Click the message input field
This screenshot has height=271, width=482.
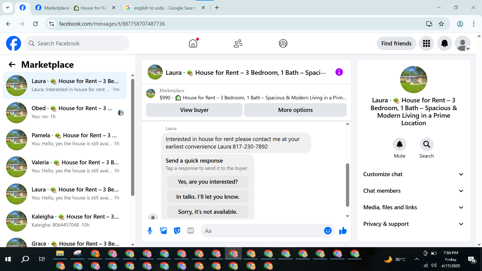coord(262,231)
